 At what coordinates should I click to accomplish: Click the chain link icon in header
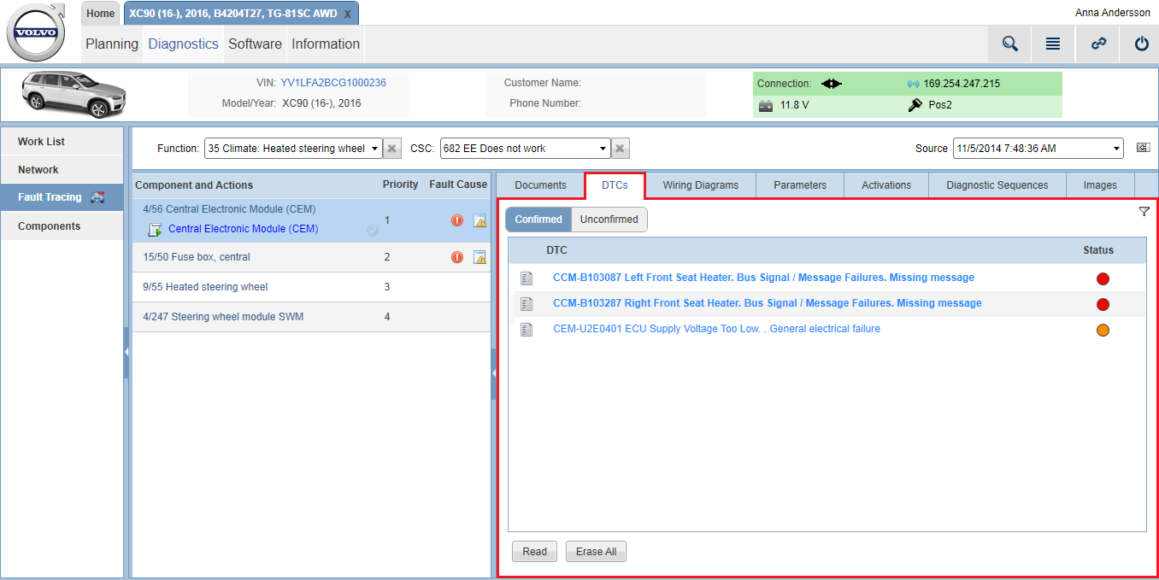tap(1098, 44)
